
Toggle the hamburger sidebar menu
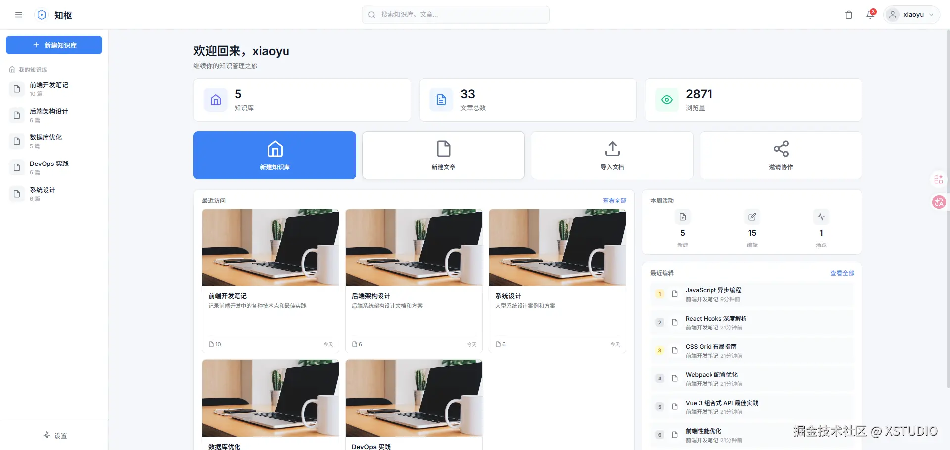point(19,15)
